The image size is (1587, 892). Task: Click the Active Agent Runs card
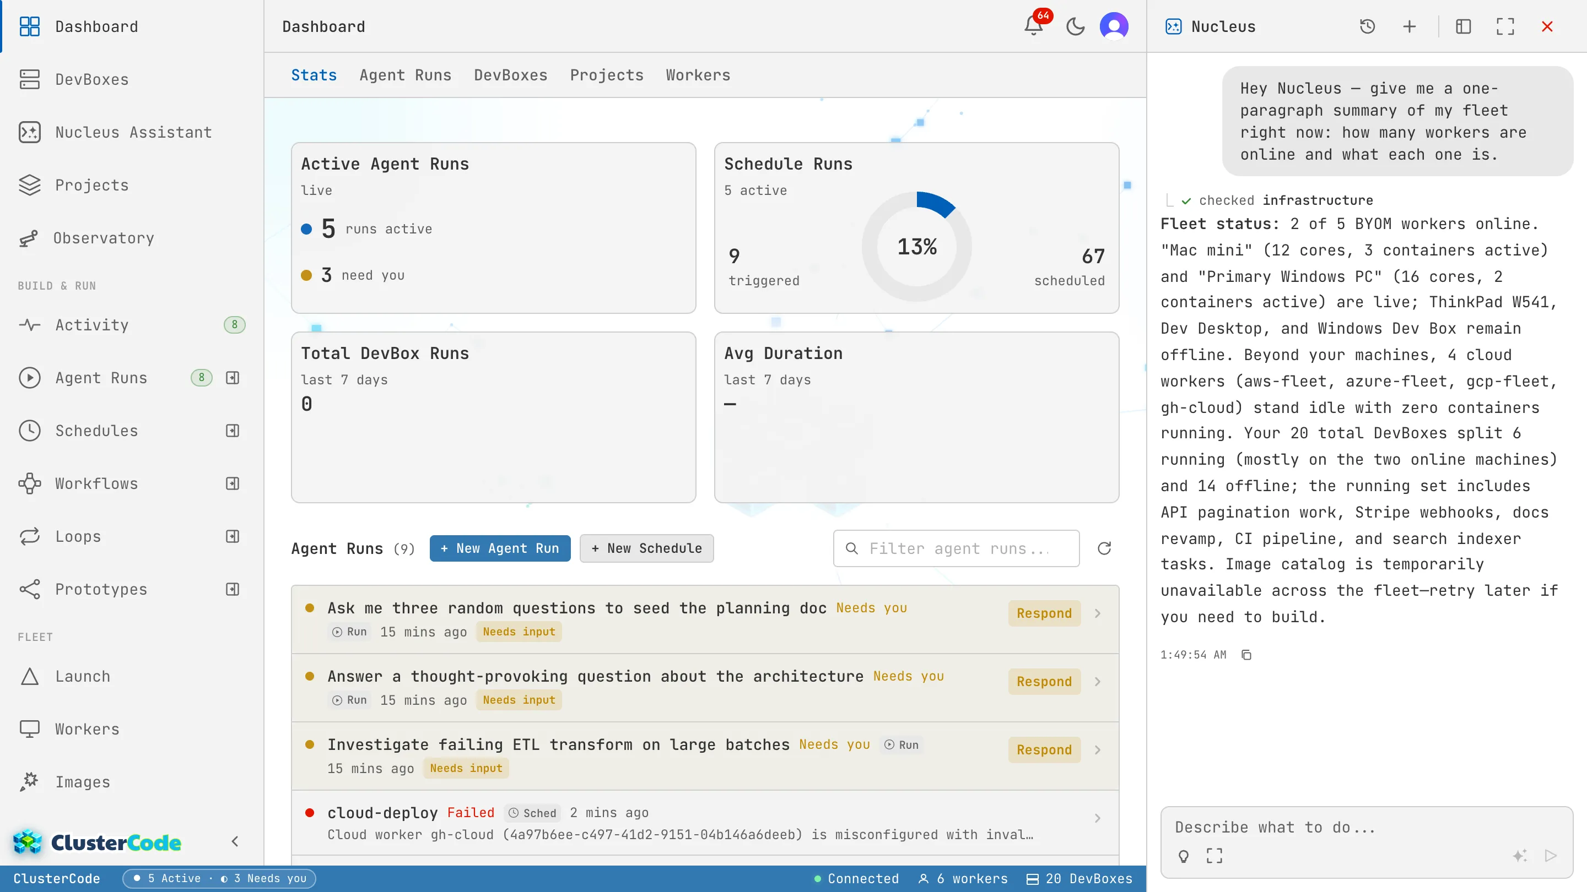[x=494, y=228]
